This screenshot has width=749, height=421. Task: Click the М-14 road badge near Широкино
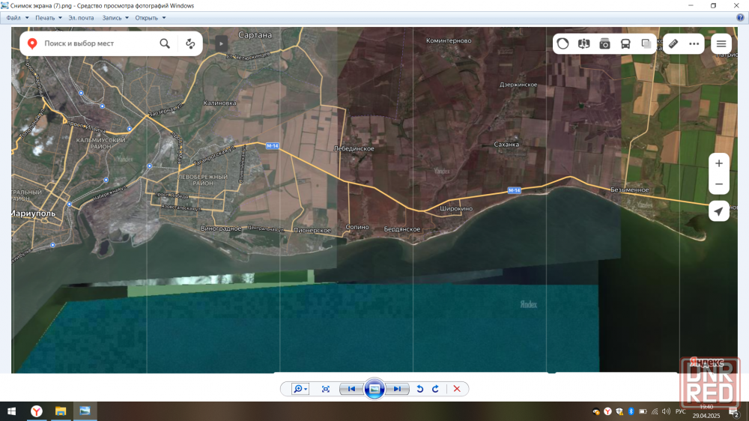514,190
